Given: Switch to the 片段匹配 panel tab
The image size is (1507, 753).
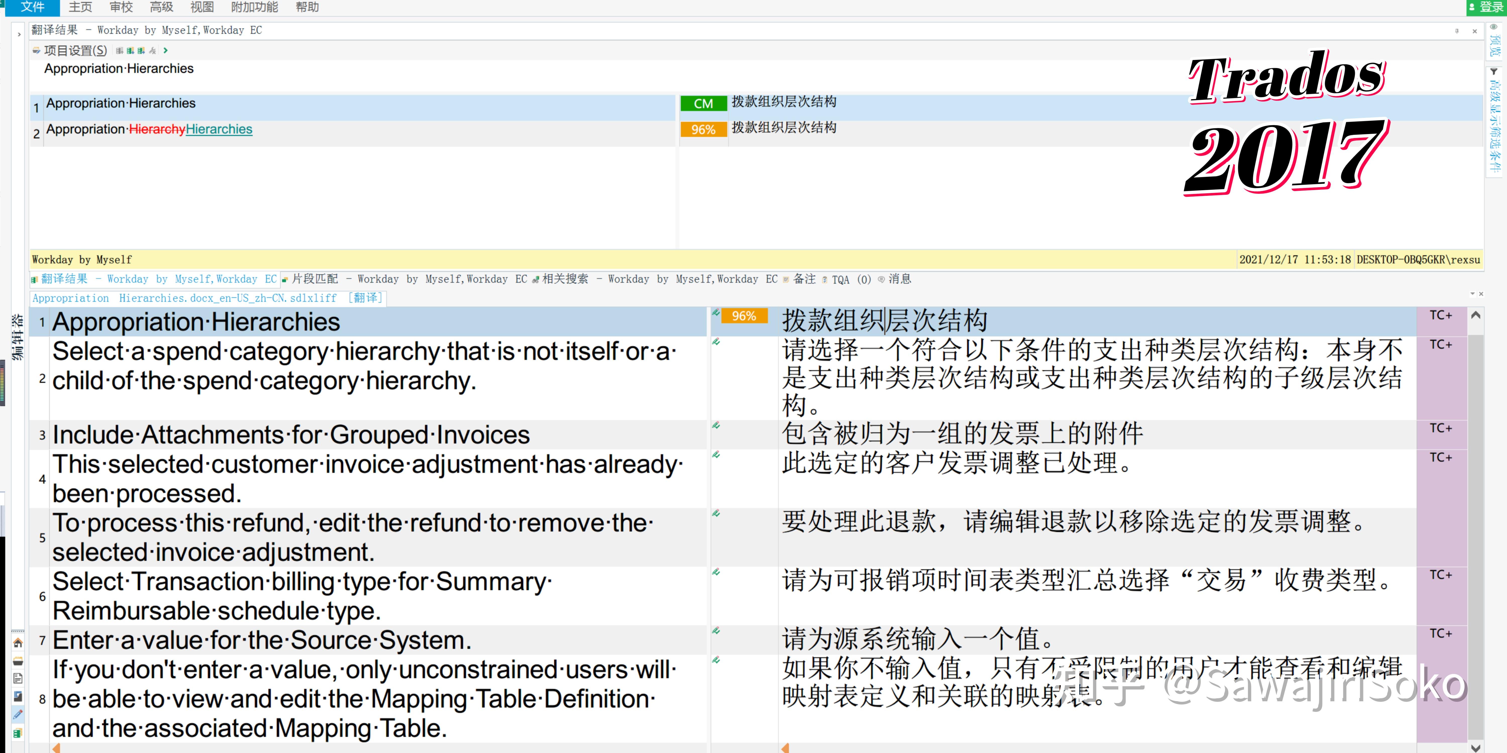Looking at the screenshot, I should [314, 279].
